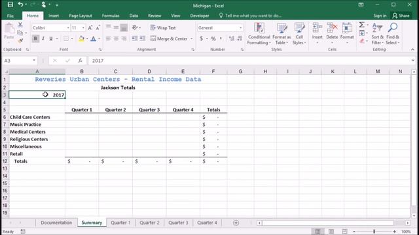
Task: Toggle Bold formatting
Action: tap(35, 39)
